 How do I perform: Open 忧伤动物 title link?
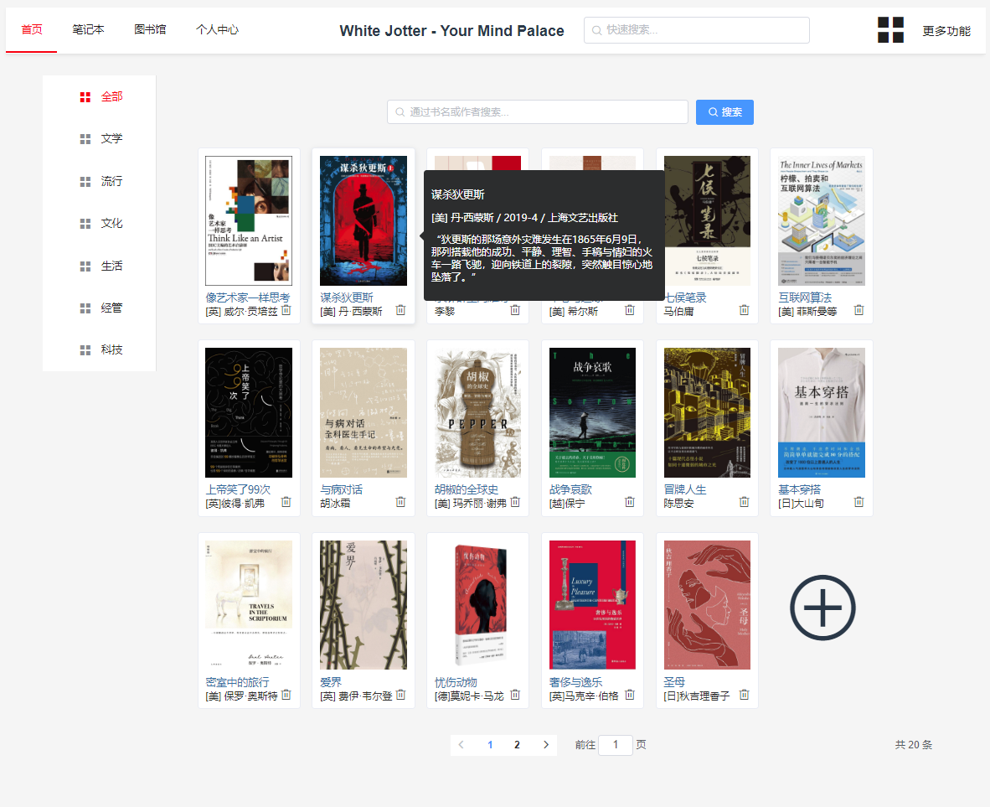coord(456,682)
